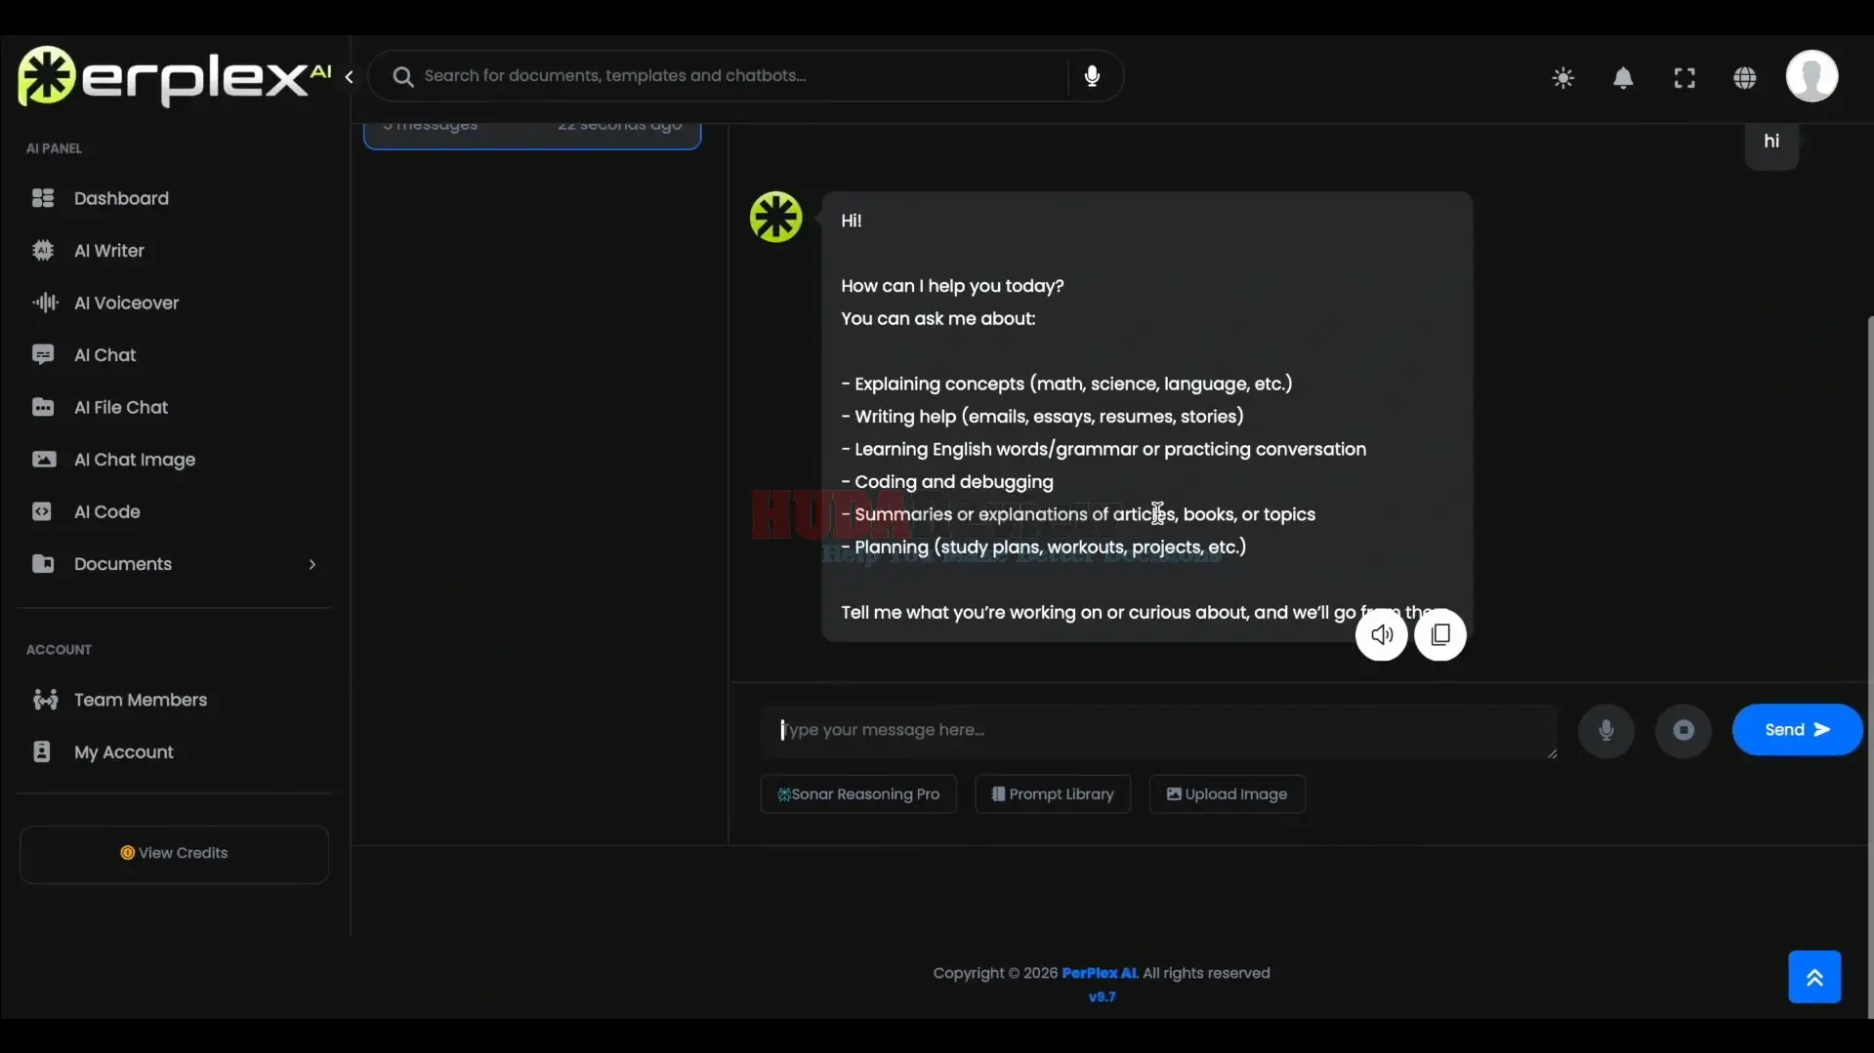Jump to top with the double-chevron button
The width and height of the screenshot is (1874, 1053).
point(1814,977)
